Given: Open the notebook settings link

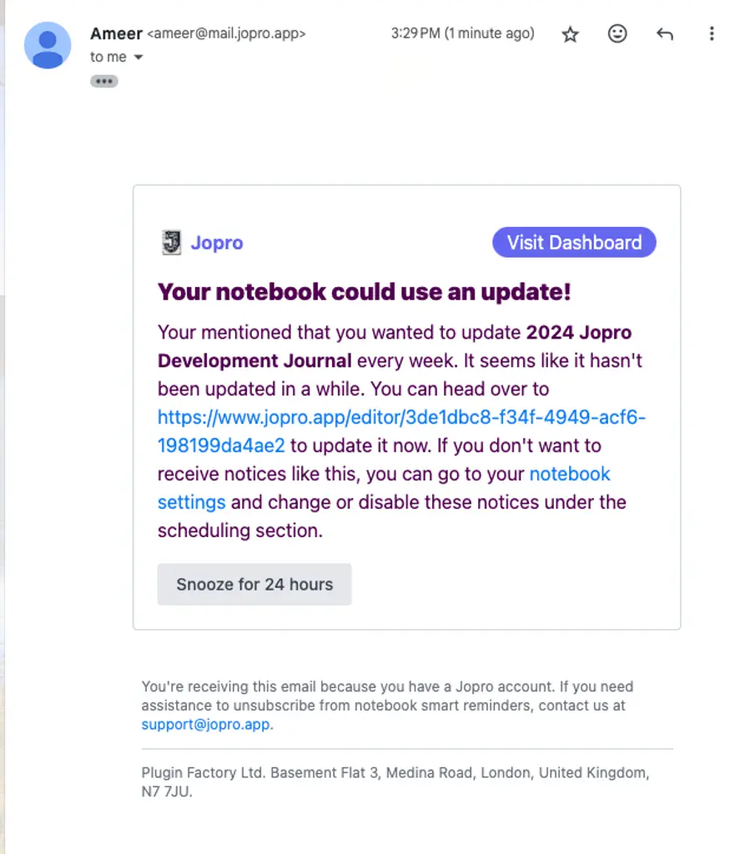Looking at the screenshot, I should click(570, 475).
